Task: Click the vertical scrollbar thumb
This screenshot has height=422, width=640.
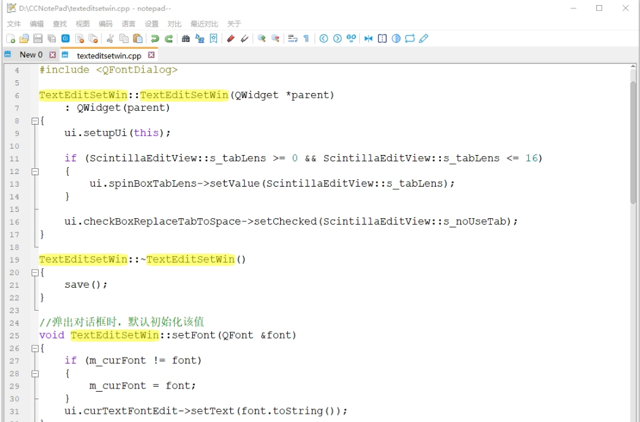Action: [633, 142]
